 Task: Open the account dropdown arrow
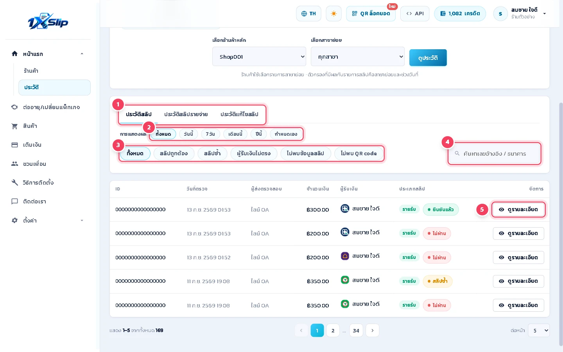pos(544,14)
